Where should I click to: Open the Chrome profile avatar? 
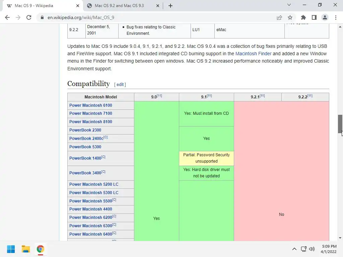coord(325,17)
